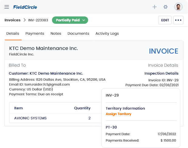Click INV-29 in the popup card

[x=112, y=95]
